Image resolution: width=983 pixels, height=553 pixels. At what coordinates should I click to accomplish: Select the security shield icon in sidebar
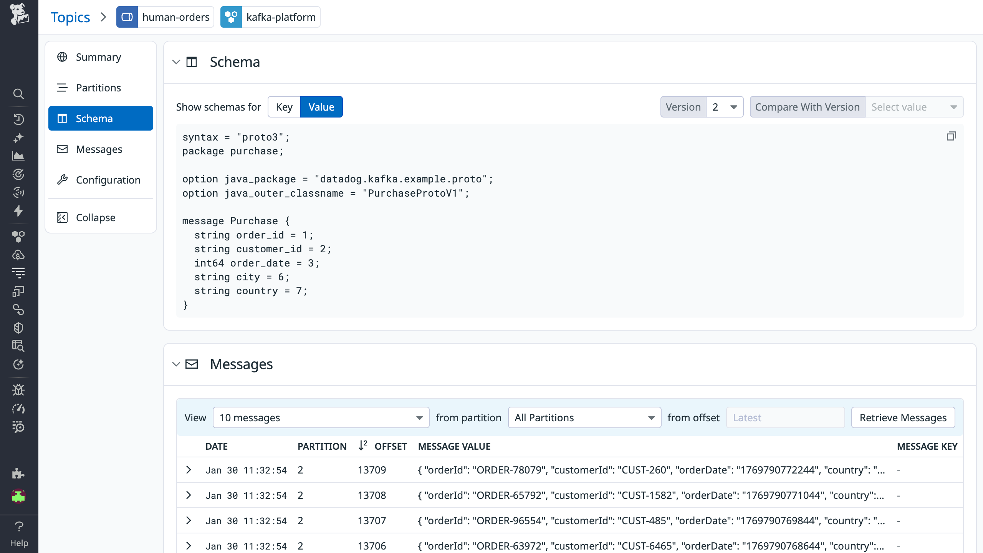pos(18,327)
